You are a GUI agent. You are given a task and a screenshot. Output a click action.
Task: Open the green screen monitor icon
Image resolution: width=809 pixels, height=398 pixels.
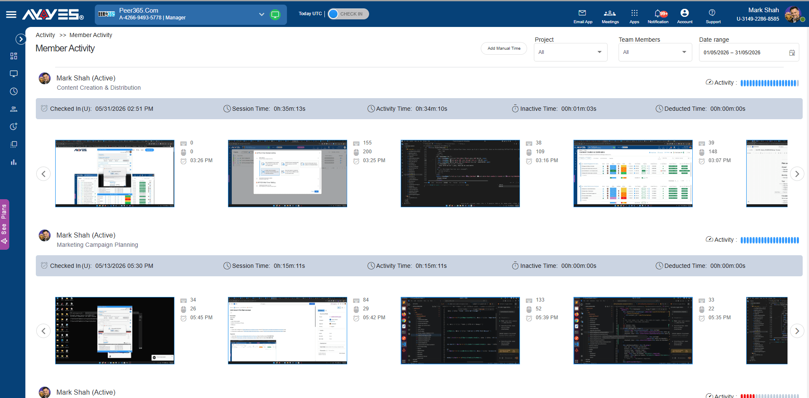[275, 15]
